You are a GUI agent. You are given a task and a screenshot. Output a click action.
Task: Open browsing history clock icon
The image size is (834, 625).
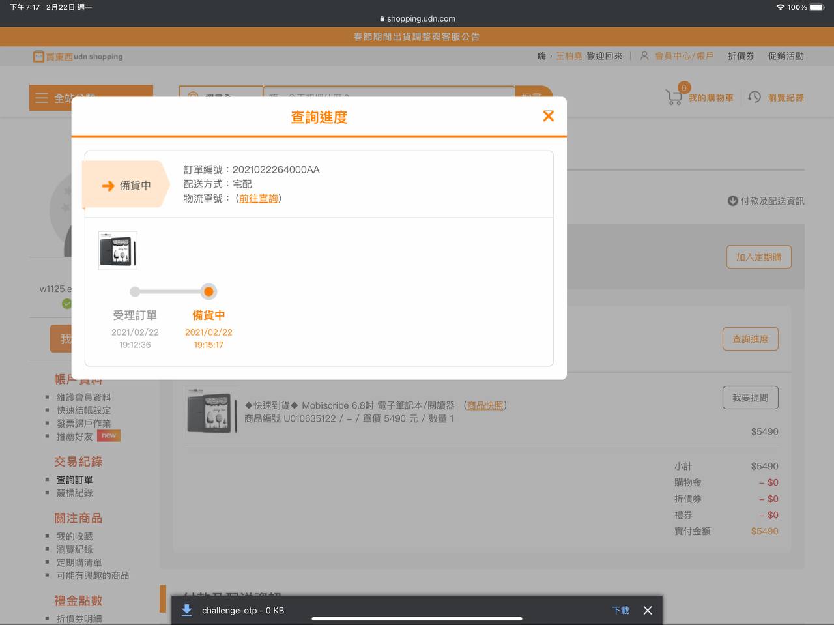tap(755, 97)
